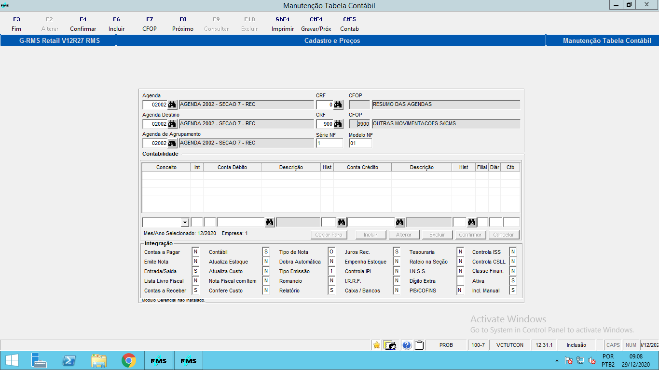
Task: Click the clipboard icon in status bar
Action: (x=419, y=345)
